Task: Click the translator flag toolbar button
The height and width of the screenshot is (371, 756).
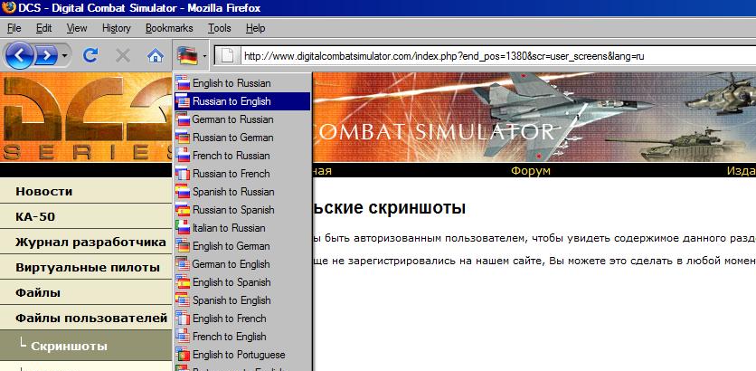Action: 186,56
